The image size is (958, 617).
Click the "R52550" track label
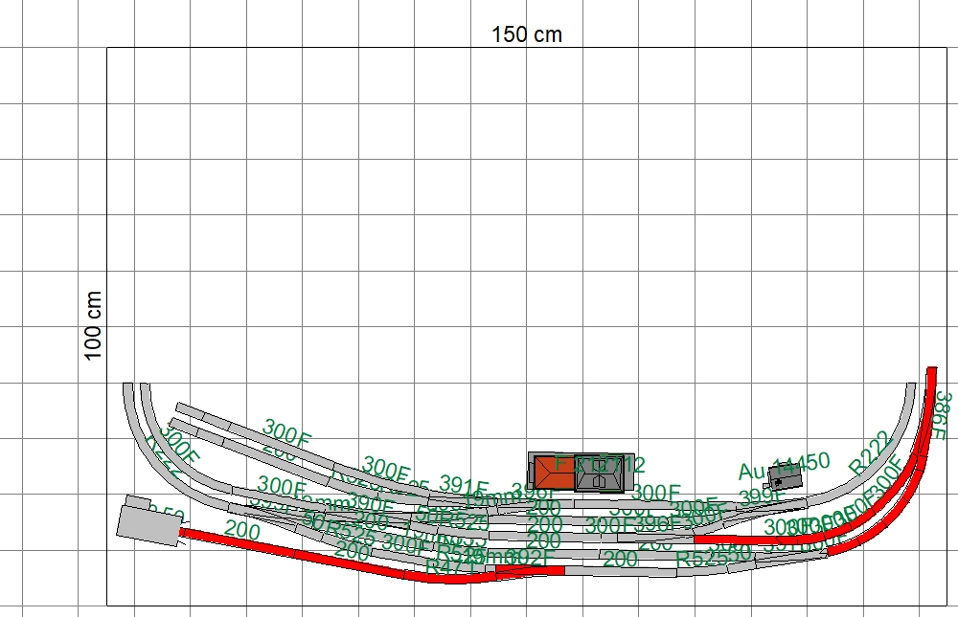[x=714, y=557]
